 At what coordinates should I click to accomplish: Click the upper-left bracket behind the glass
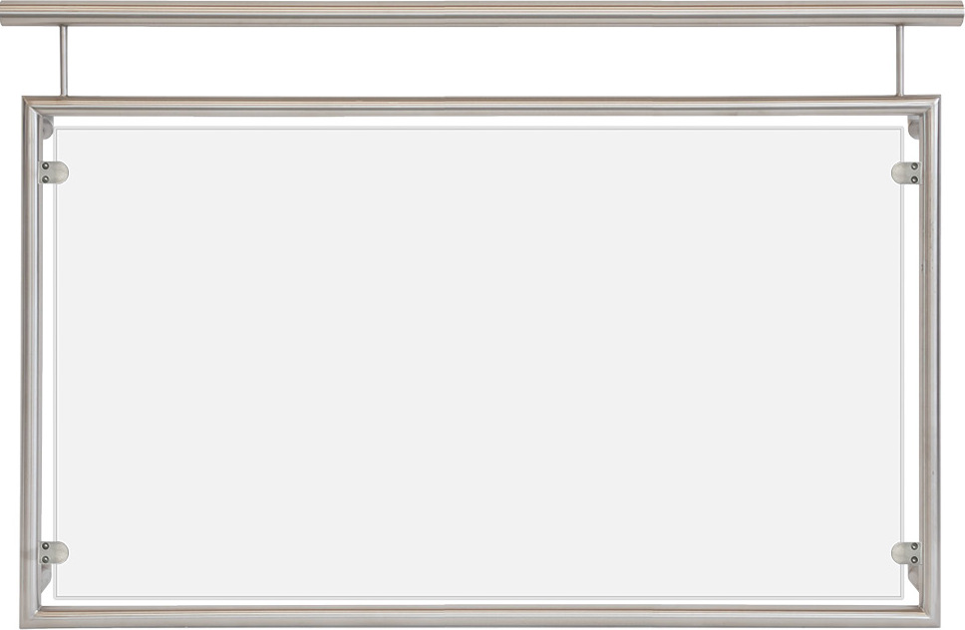48,128
